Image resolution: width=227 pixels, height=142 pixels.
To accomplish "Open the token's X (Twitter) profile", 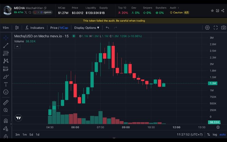I will click(x=26, y=12).
